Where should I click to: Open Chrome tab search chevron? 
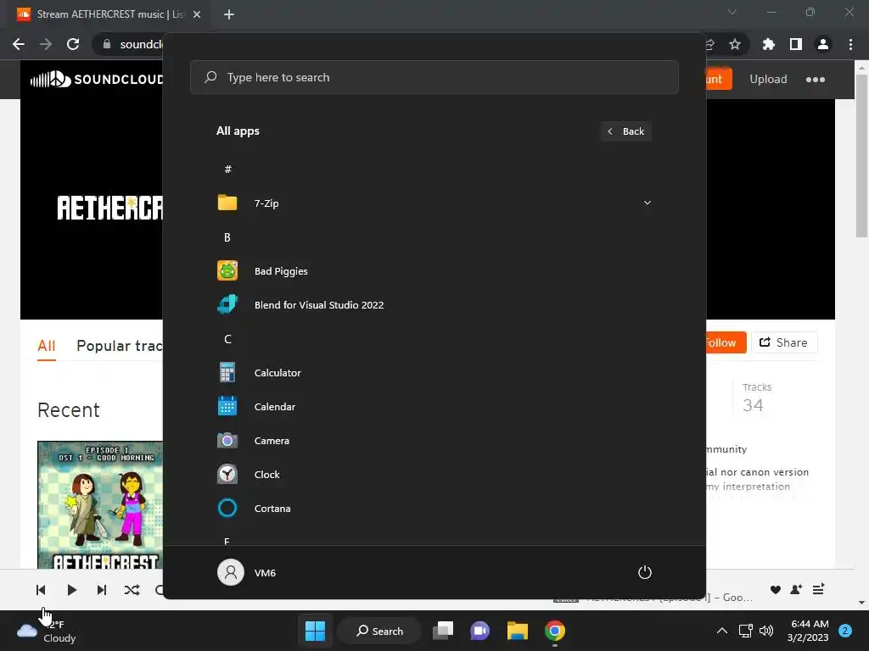(x=732, y=12)
